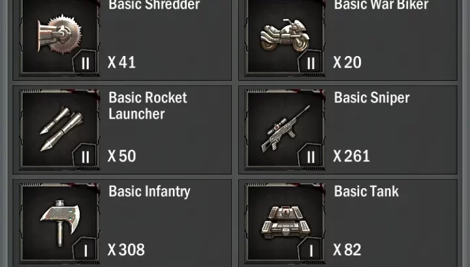Click the tier II badge on Sniper
The width and height of the screenshot is (470, 267).
click(311, 157)
